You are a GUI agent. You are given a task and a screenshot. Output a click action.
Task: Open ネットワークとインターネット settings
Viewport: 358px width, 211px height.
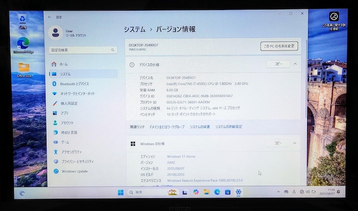[83, 93]
